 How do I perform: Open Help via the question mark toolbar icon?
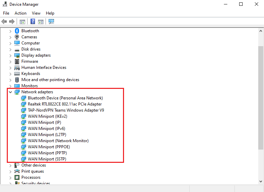tap(33, 21)
